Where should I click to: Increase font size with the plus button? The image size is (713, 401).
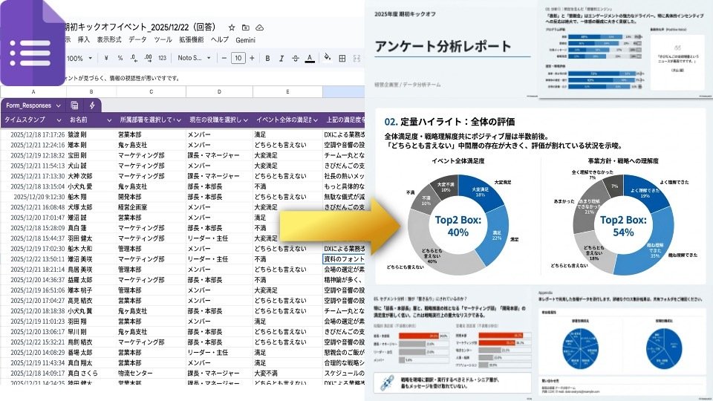252,58
